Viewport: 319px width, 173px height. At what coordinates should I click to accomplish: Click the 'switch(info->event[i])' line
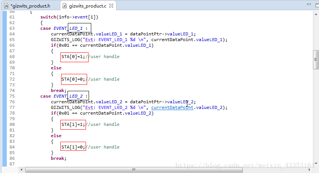(x=69, y=17)
